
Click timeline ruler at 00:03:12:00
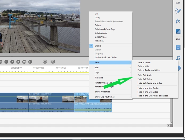tap(16, 68)
